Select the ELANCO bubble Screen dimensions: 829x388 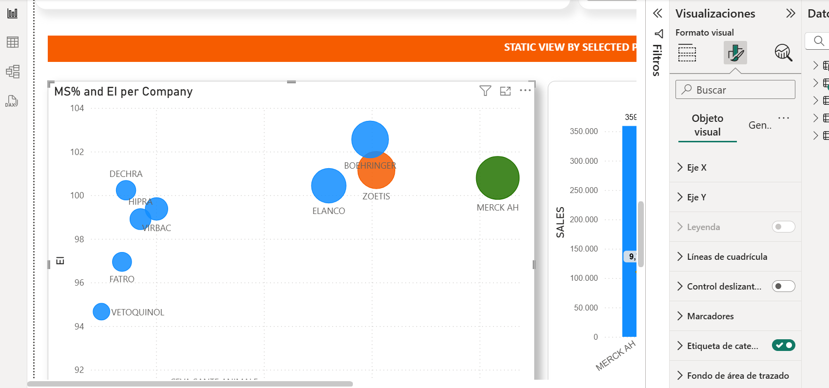[x=328, y=186]
